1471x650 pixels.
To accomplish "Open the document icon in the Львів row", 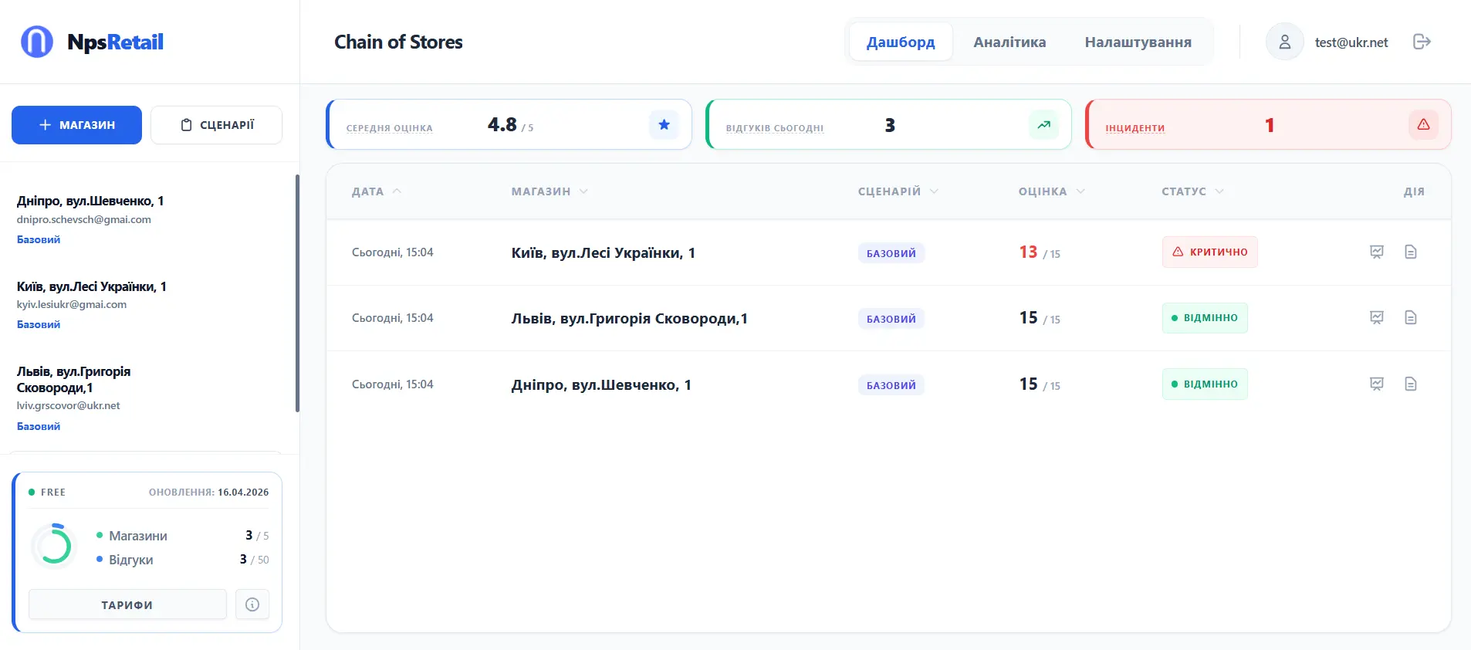I will (x=1410, y=318).
